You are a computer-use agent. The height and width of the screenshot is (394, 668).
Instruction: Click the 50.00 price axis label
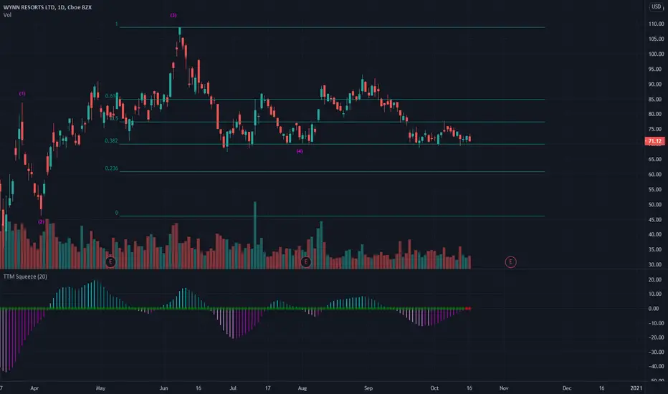click(x=656, y=204)
